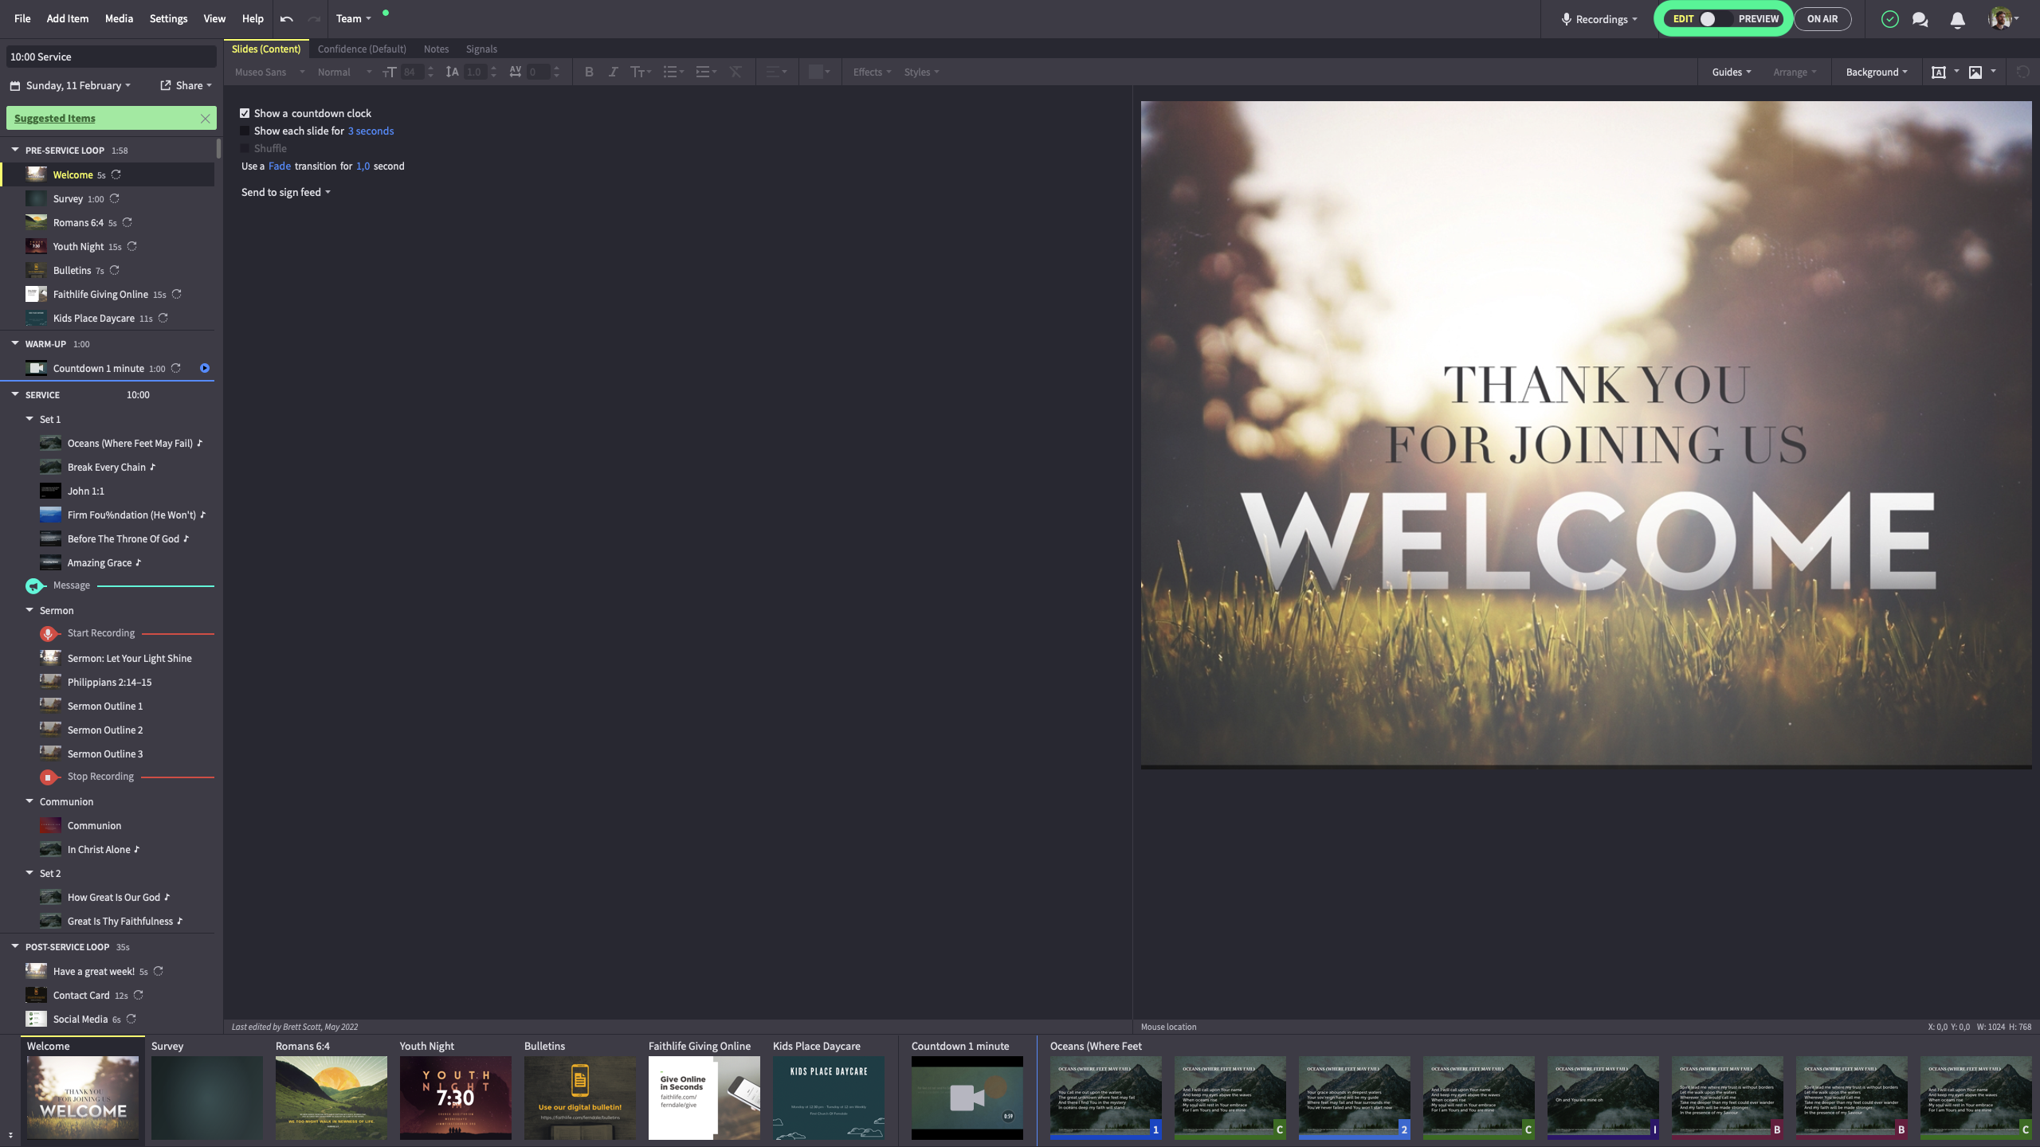
Task: Click the notifications bell icon
Action: [x=1957, y=20]
